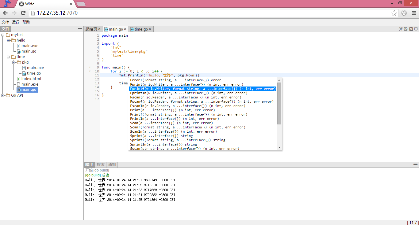Switch to the 通知 tab

112,164
